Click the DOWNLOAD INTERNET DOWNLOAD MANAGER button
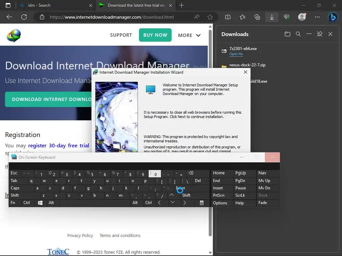 point(48,99)
